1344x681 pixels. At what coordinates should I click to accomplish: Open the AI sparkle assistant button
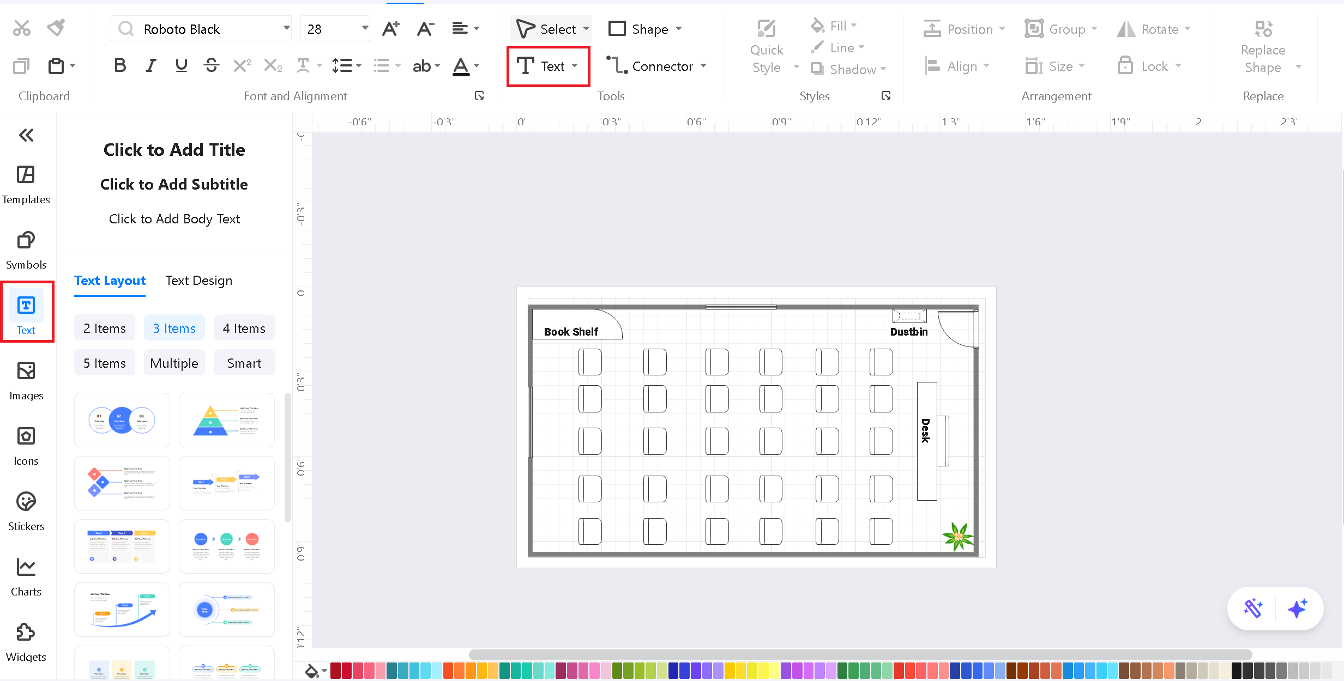point(1298,608)
